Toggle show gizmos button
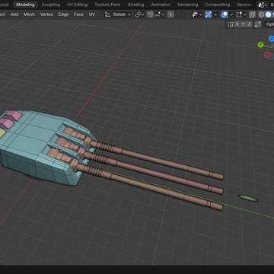The width and height of the screenshot is (274, 274). (x=209, y=14)
